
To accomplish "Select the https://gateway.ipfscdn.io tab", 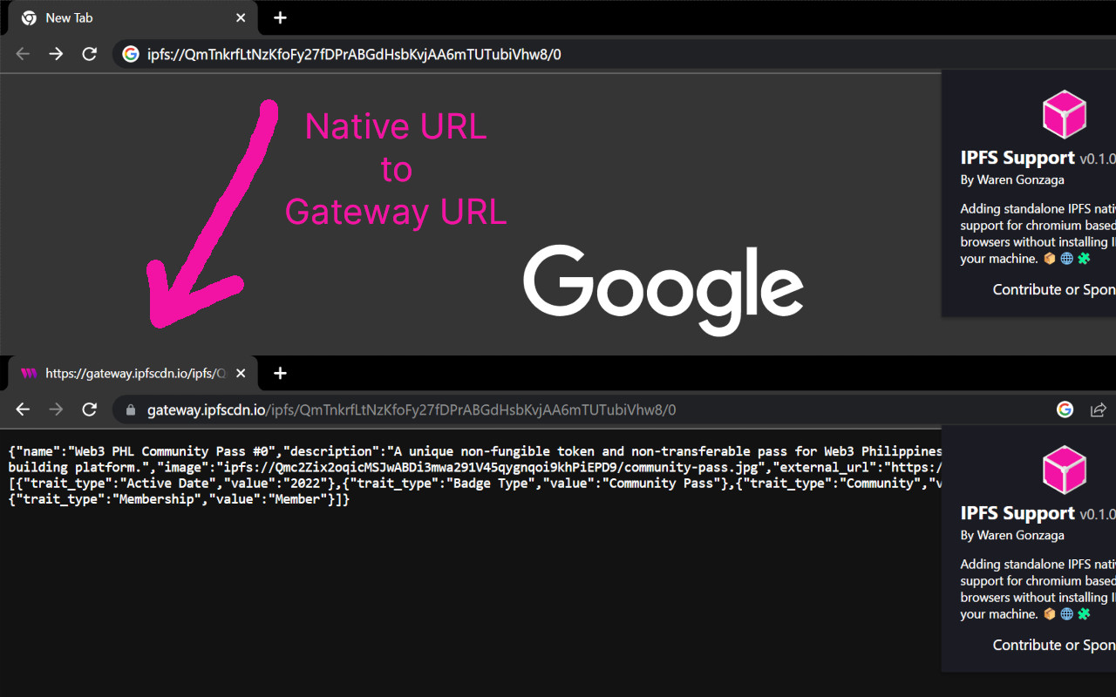I will (x=131, y=373).
